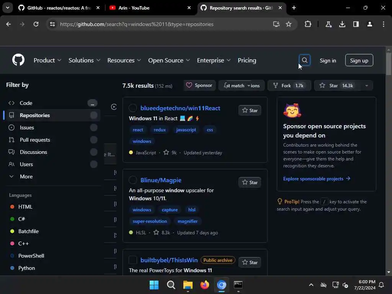Filter by Batchfile language
Screen dimensions: 392x294
24,231
